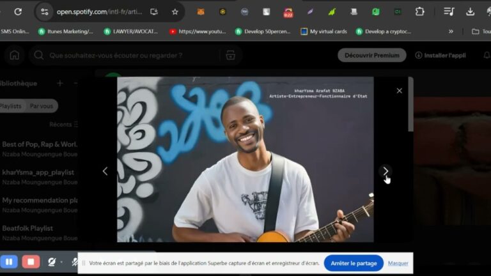Open Develop 50percen bookmark

coord(264,31)
